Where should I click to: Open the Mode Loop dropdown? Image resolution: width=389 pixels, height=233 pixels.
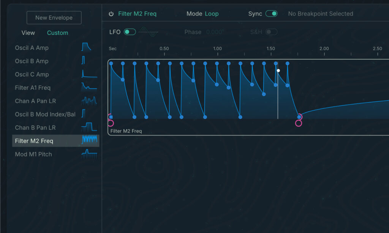coord(212,14)
